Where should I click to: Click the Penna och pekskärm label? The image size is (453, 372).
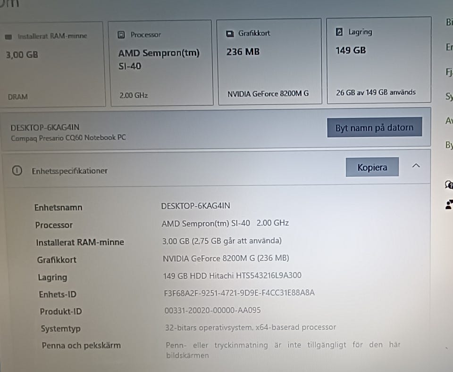click(x=81, y=346)
